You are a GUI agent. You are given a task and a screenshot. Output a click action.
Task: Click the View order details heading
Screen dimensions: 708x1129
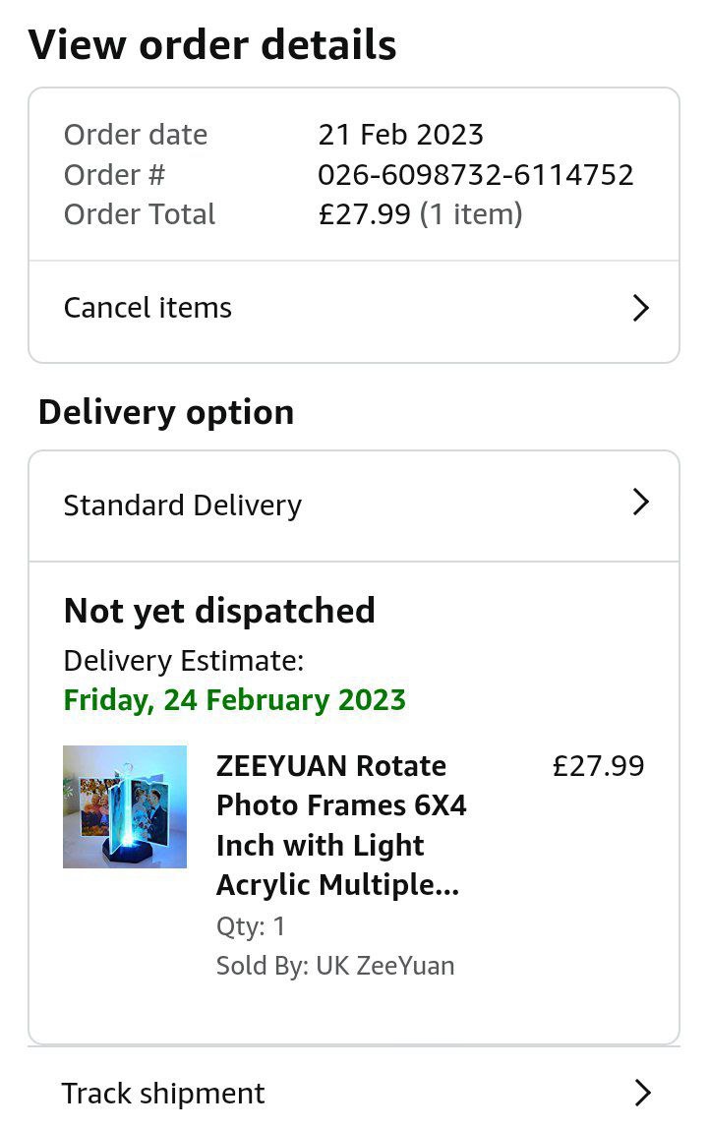[x=212, y=45]
